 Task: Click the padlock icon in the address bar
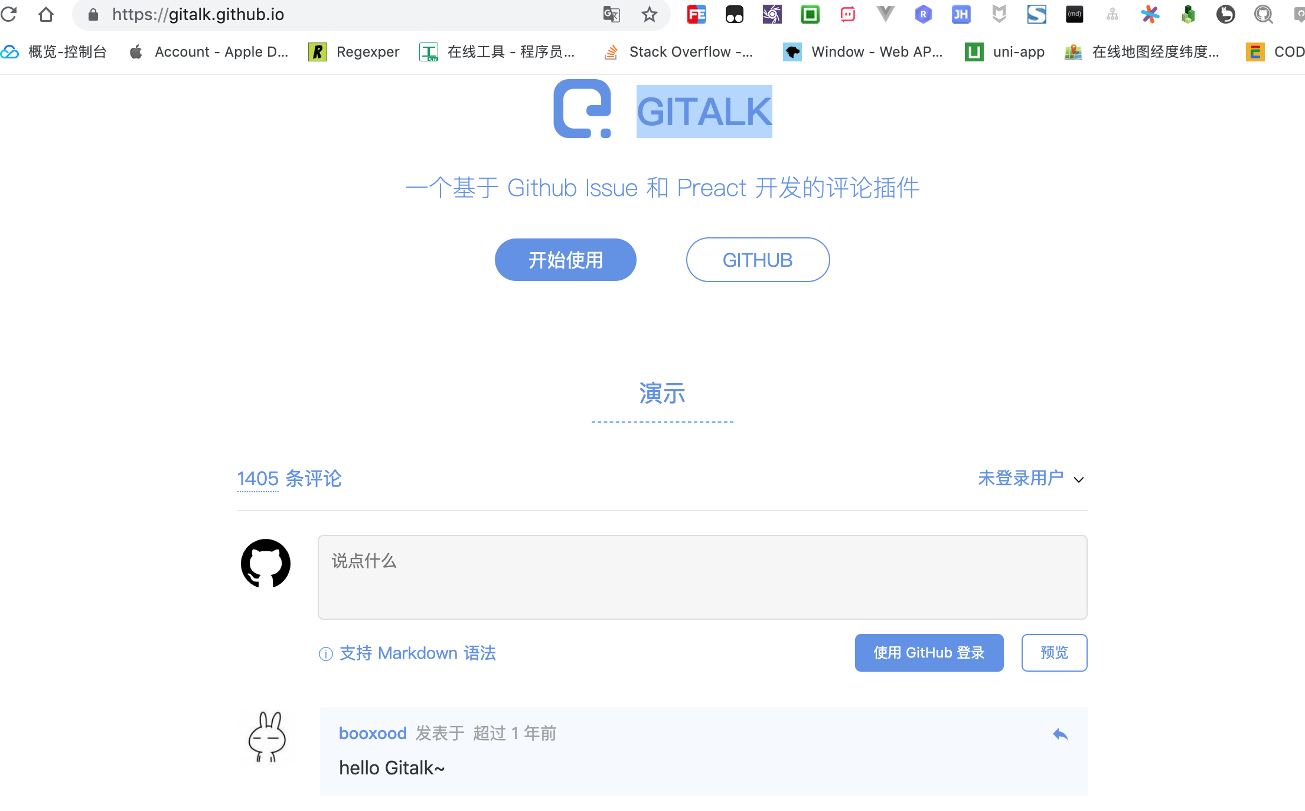93,14
